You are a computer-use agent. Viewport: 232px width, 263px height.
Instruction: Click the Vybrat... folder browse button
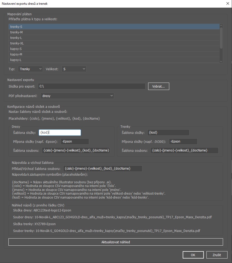click(x=158, y=86)
